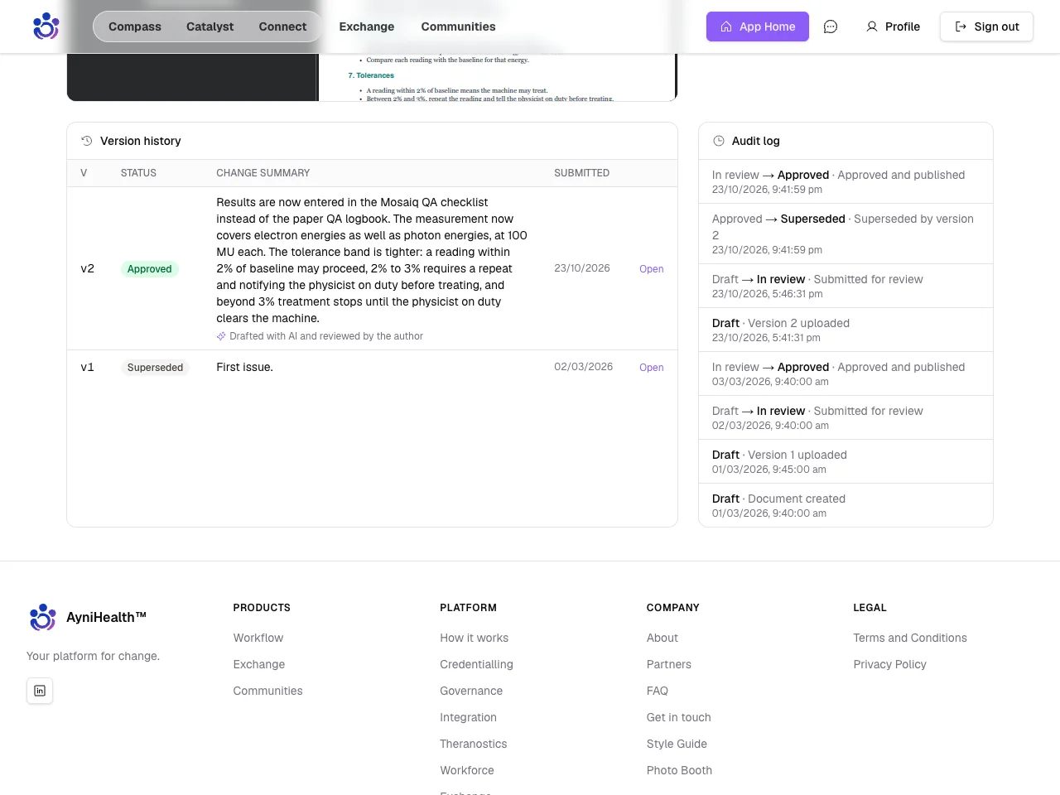The width and height of the screenshot is (1060, 795).
Task: Click the App Home button
Action: [758, 26]
